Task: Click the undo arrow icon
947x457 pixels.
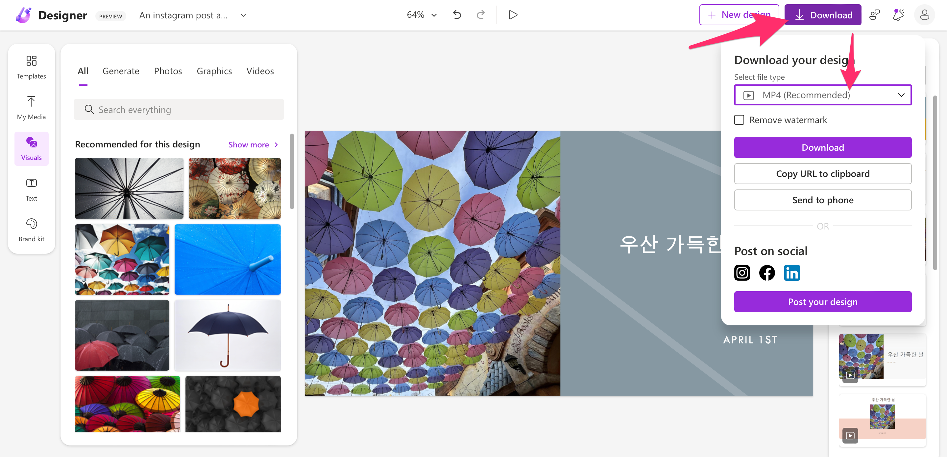Action: [x=457, y=15]
